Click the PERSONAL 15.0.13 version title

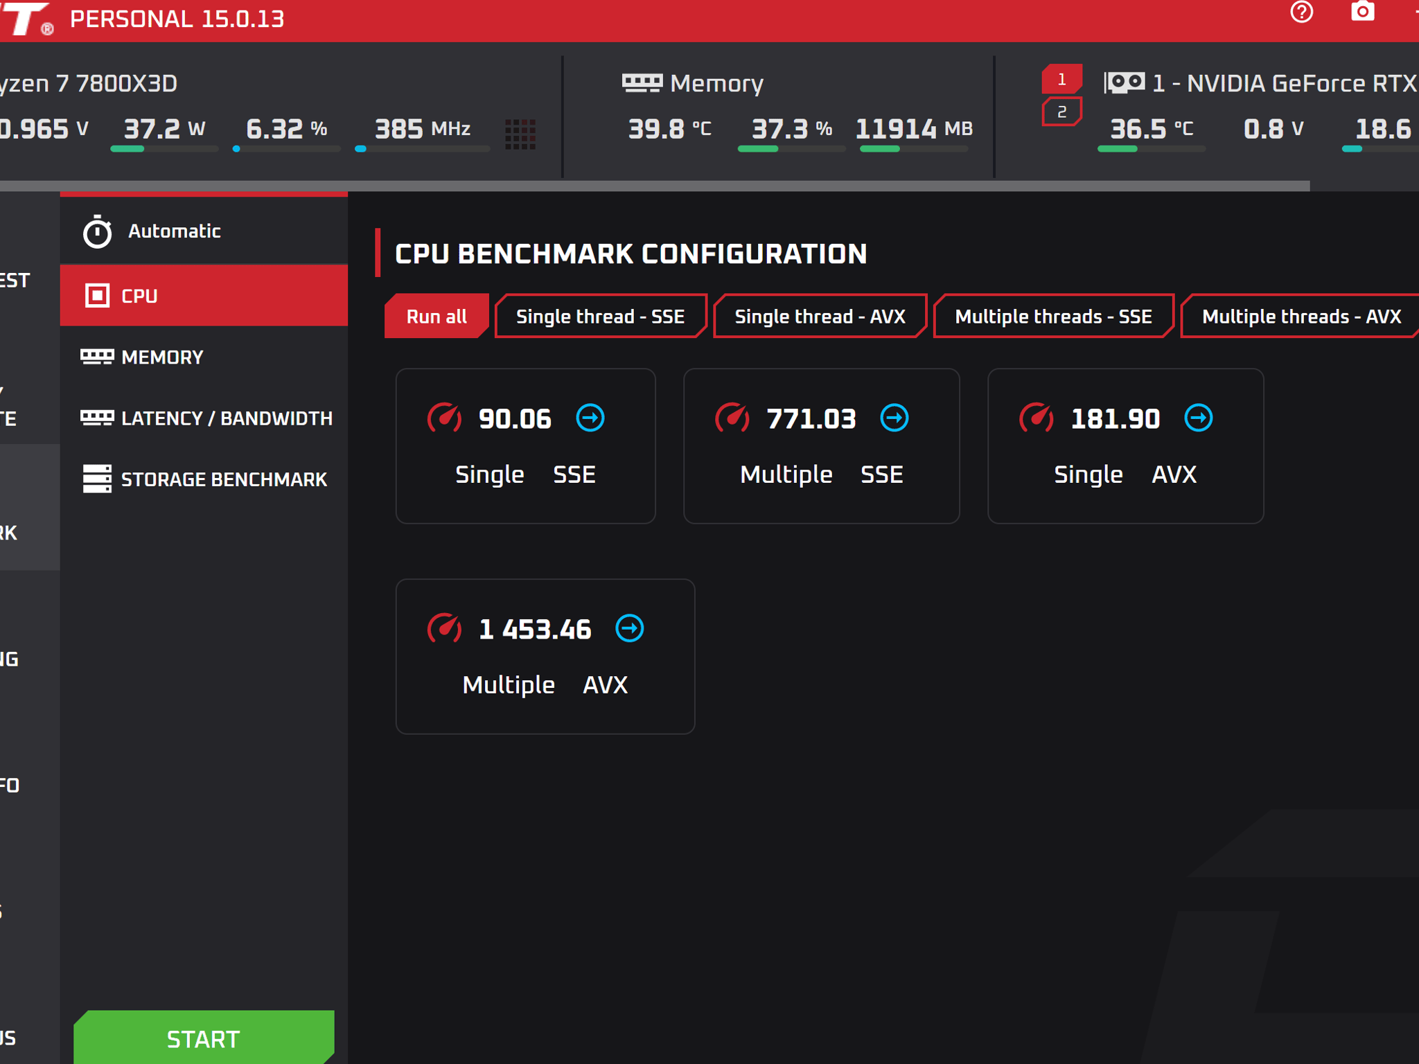[x=177, y=19]
